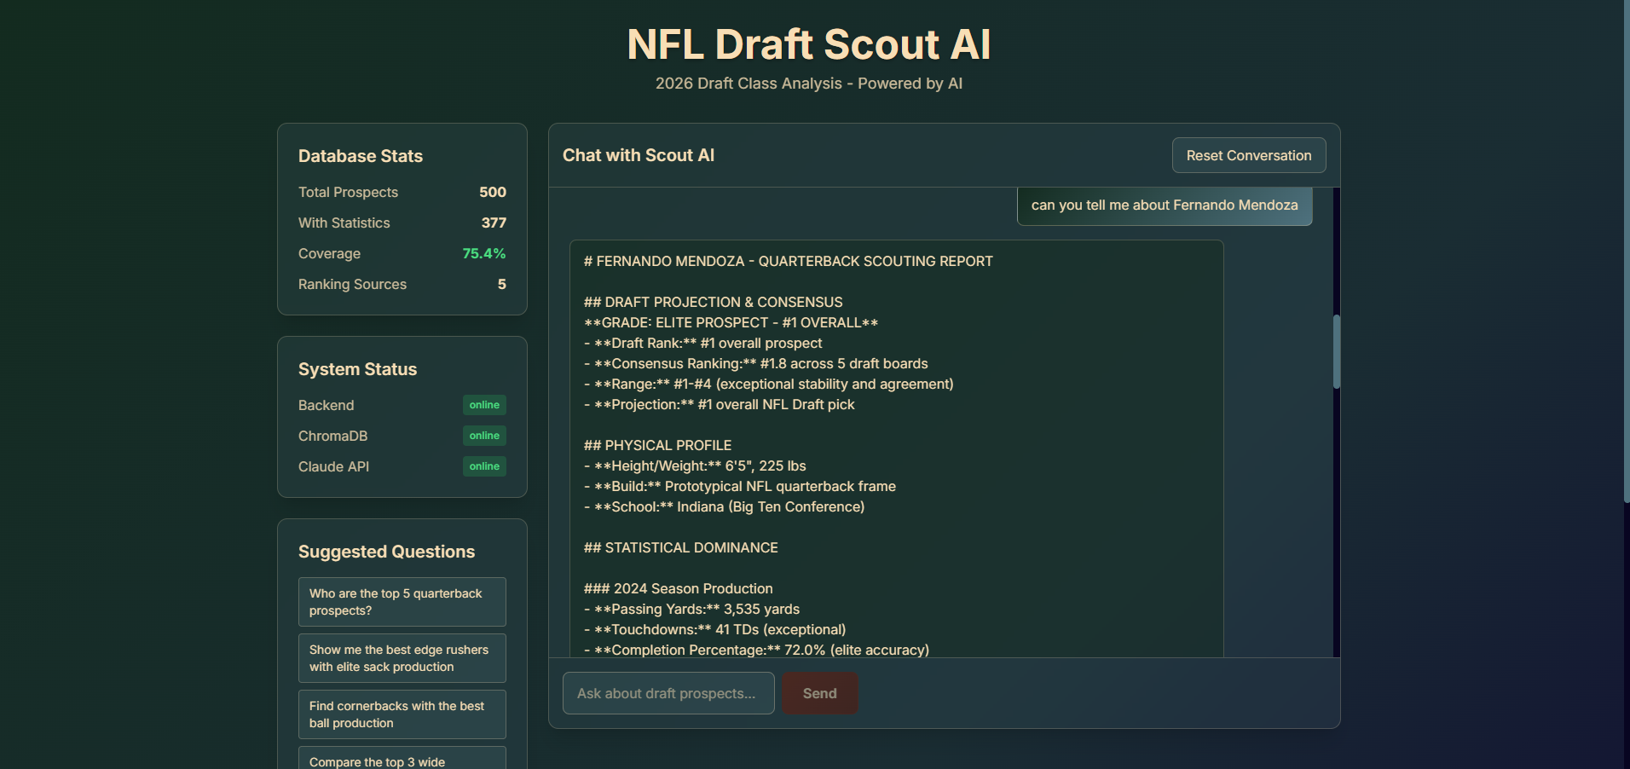Image resolution: width=1630 pixels, height=769 pixels.
Task: Click the Ranking Sources stat
Action: tap(402, 284)
